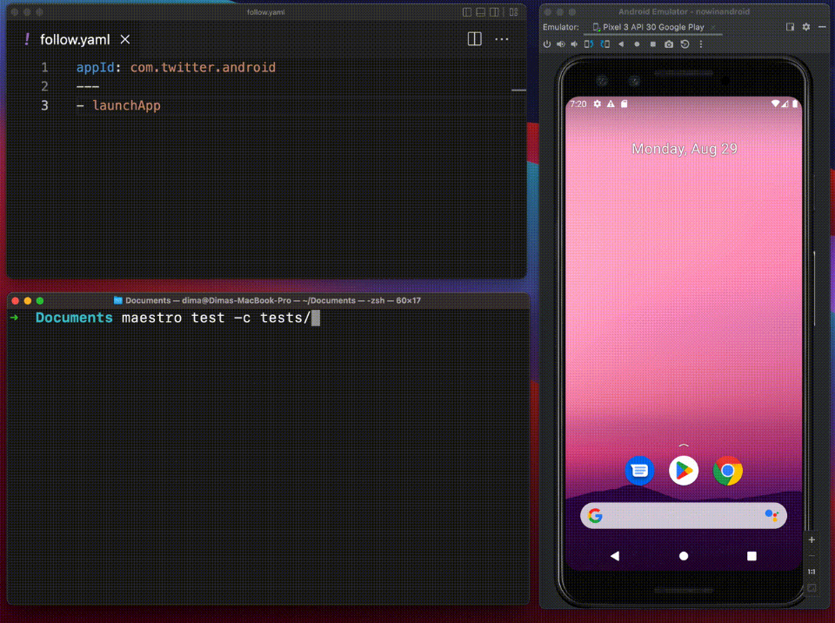Click the emulator toolbar home circle
835x623 pixels.
point(637,44)
